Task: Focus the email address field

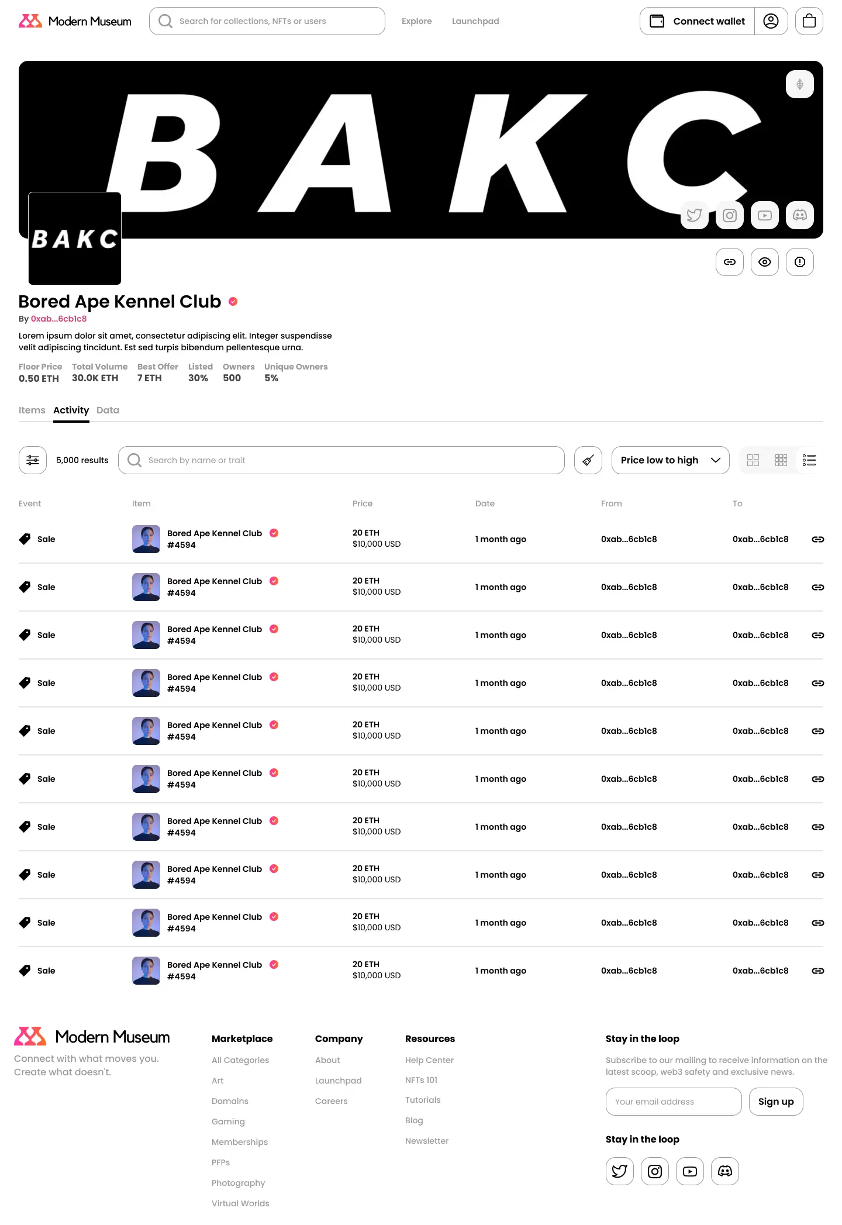Action: (x=674, y=1102)
